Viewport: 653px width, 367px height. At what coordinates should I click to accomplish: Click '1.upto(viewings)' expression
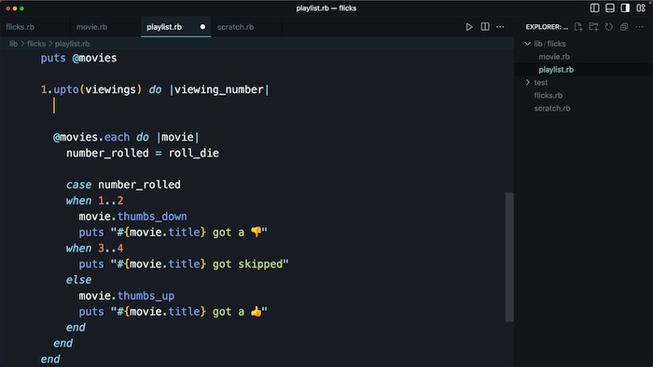pos(91,89)
